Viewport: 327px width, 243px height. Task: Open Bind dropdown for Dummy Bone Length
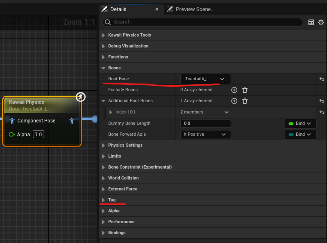click(x=300, y=123)
